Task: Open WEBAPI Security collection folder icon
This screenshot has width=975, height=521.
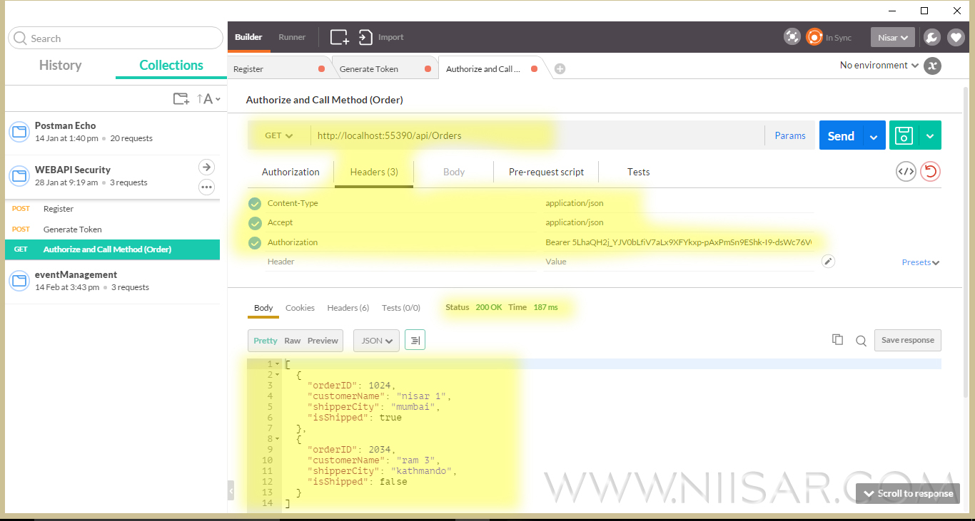Action: [19, 175]
